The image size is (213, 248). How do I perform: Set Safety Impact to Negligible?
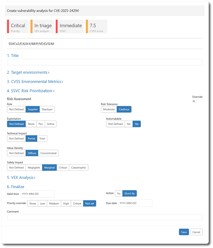pos(34,167)
